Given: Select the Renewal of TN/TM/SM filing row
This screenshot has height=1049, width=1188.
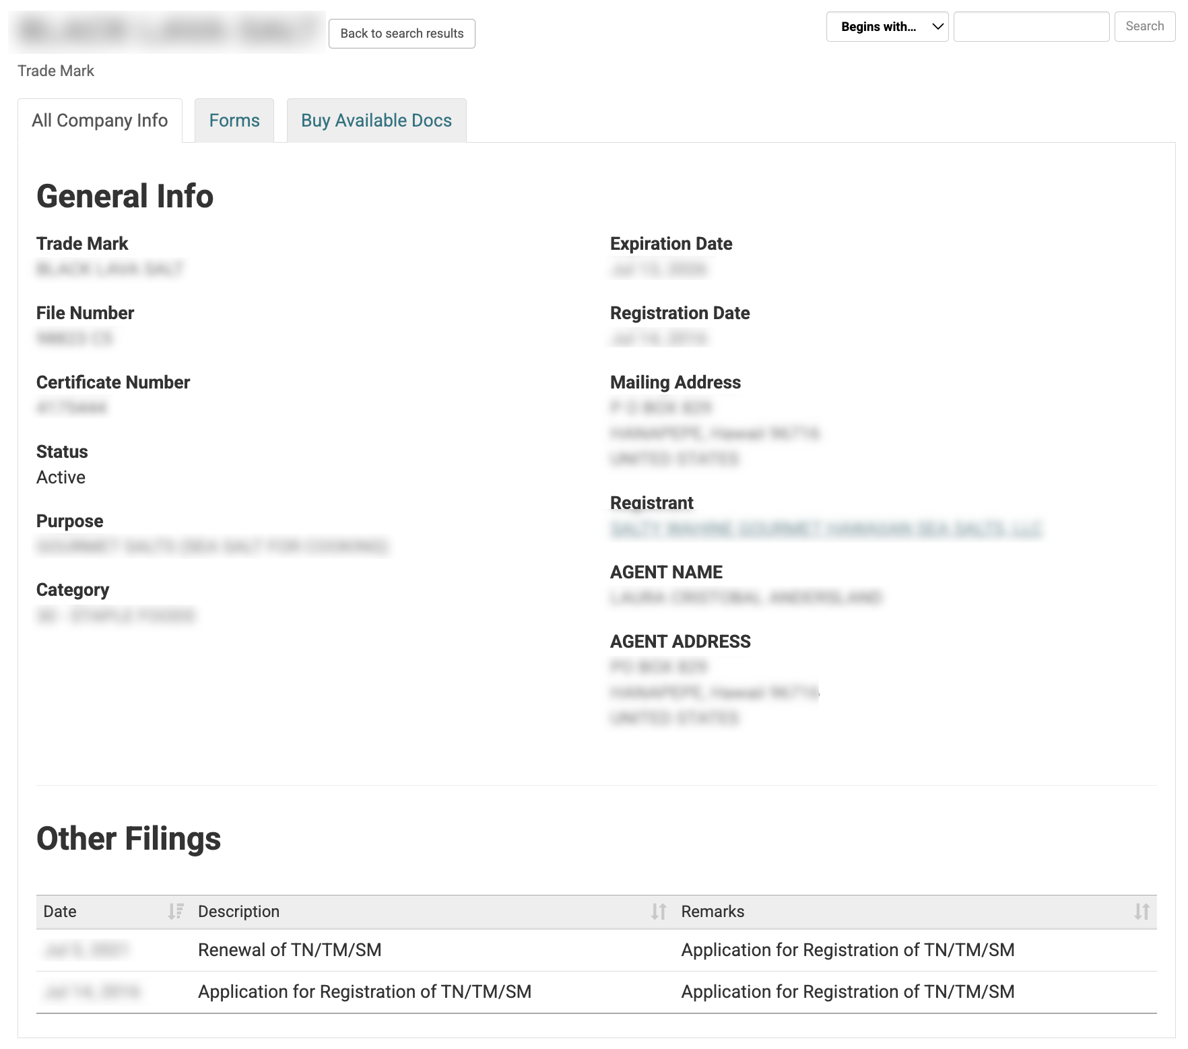Looking at the screenshot, I should click(x=597, y=950).
